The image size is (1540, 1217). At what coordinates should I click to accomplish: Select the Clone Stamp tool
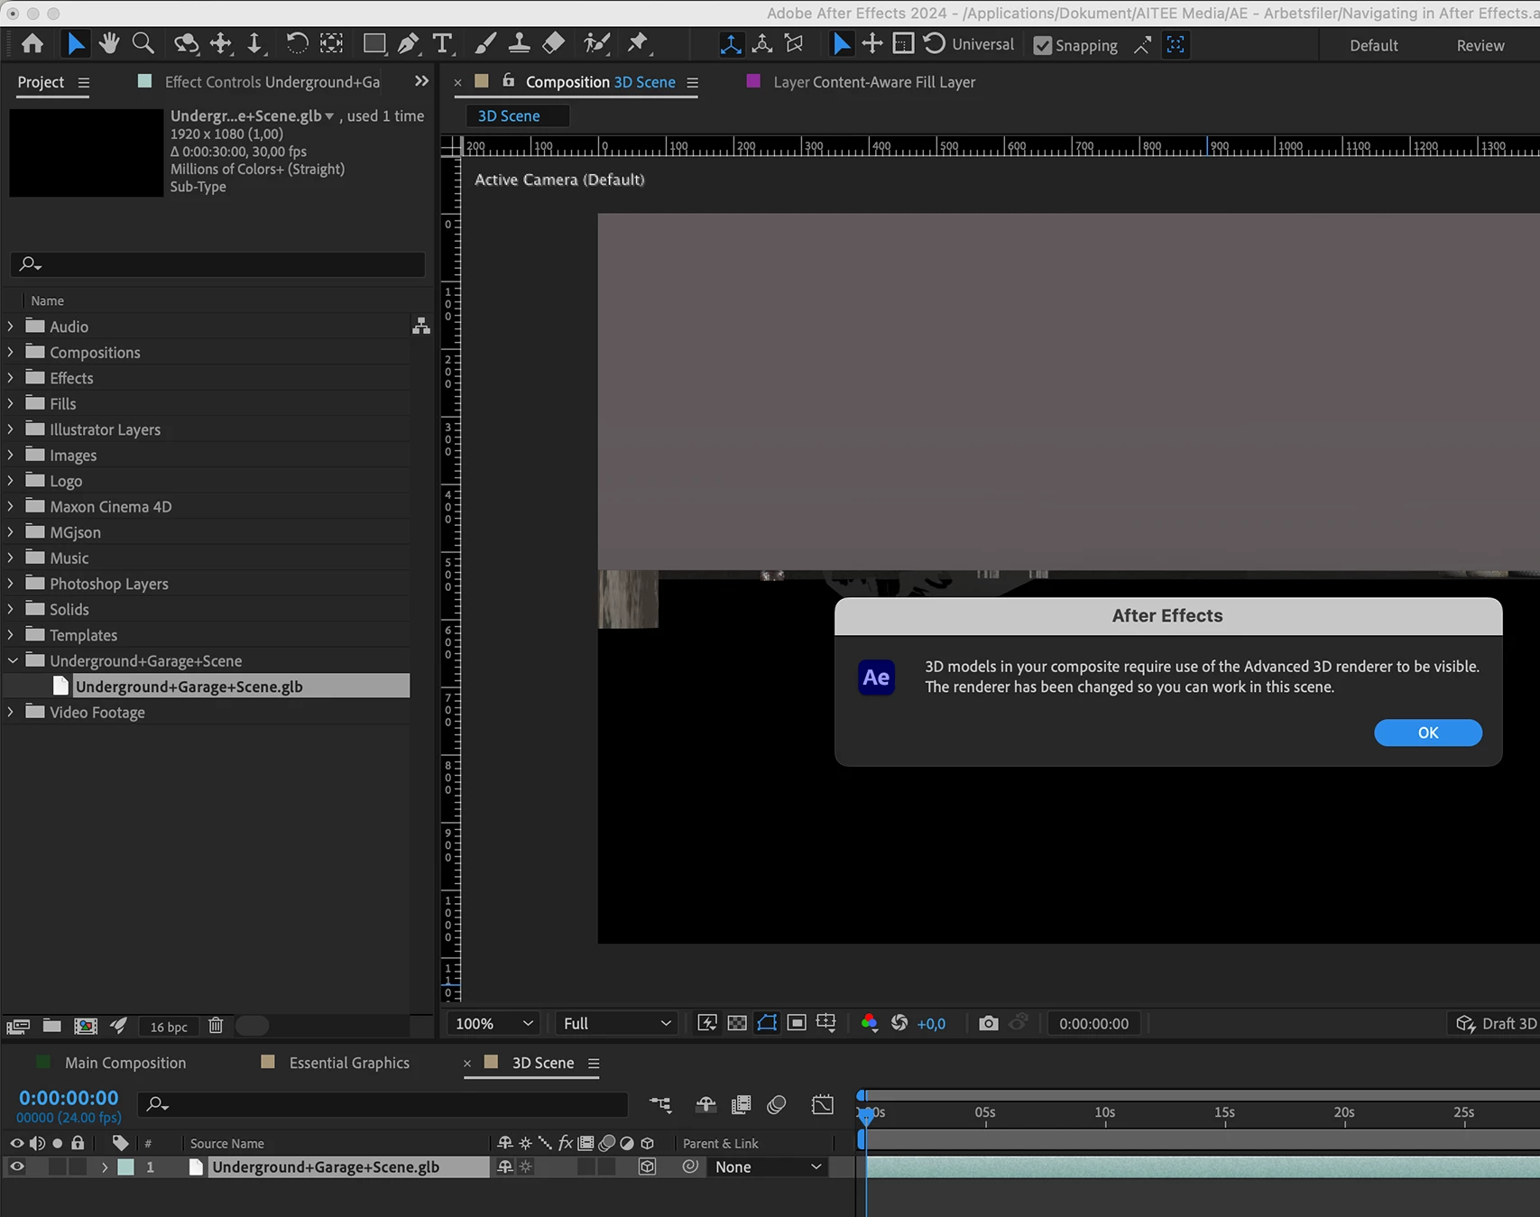pyautogui.click(x=519, y=43)
